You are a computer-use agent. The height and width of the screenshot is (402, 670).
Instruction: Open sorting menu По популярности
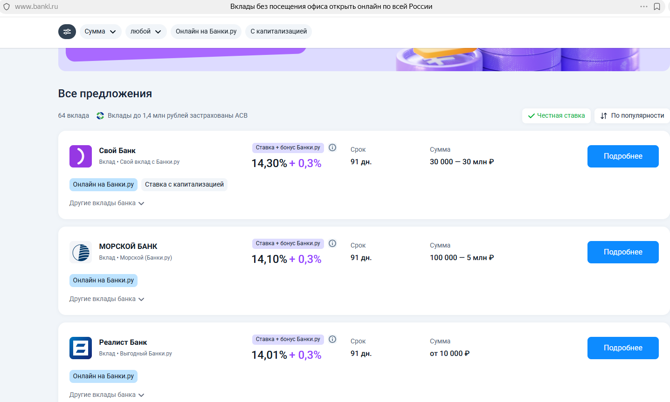point(632,116)
